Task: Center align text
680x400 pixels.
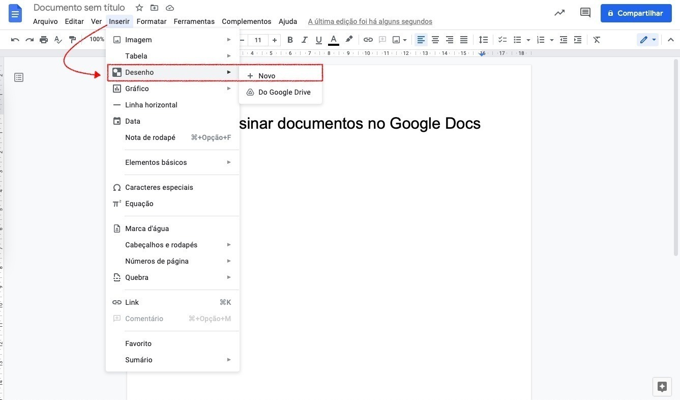Action: [435, 40]
